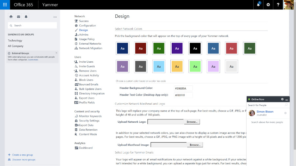The image size is (296, 166).
Task: Select the dark gray color swatch
Action: pyautogui.click(x=141, y=66)
